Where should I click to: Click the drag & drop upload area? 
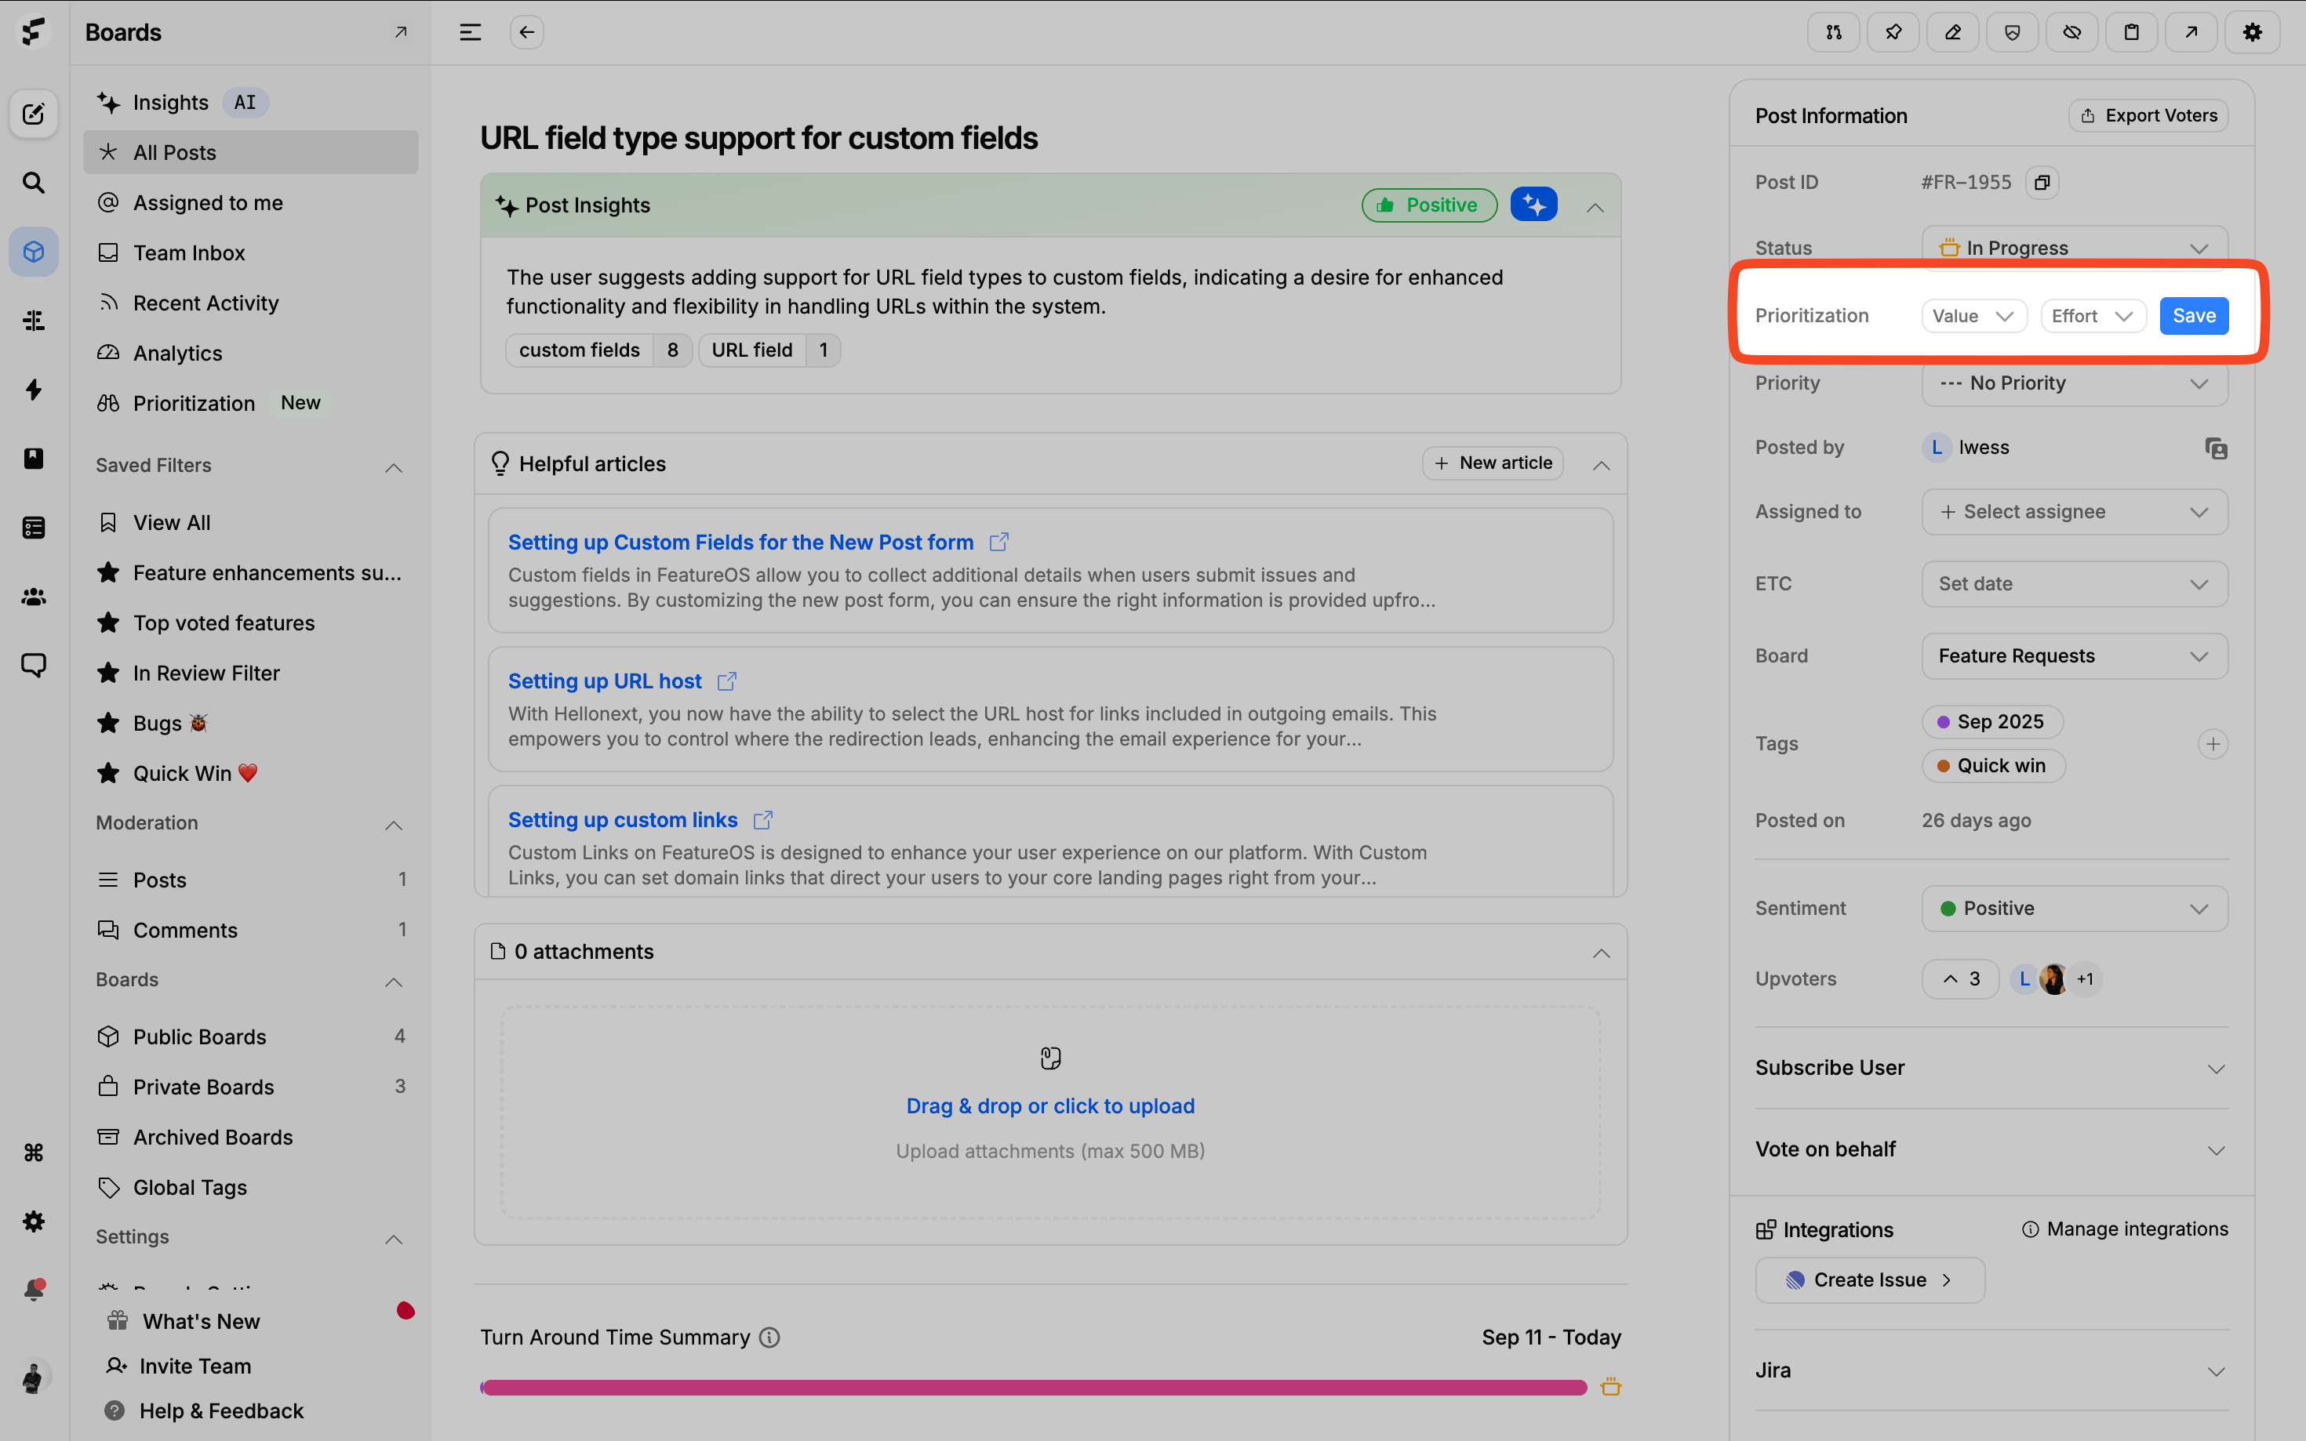click(1049, 1106)
